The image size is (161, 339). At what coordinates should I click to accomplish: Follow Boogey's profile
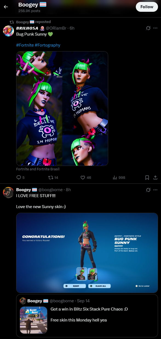point(147,7)
